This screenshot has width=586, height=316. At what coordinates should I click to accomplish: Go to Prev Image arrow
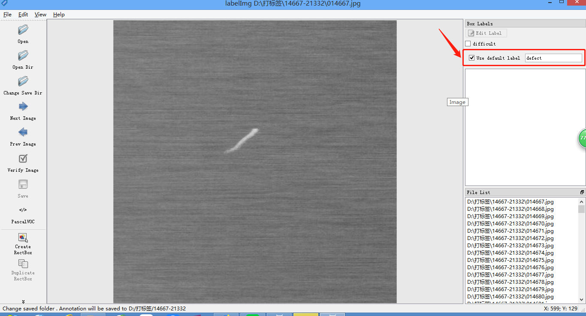pos(23,132)
